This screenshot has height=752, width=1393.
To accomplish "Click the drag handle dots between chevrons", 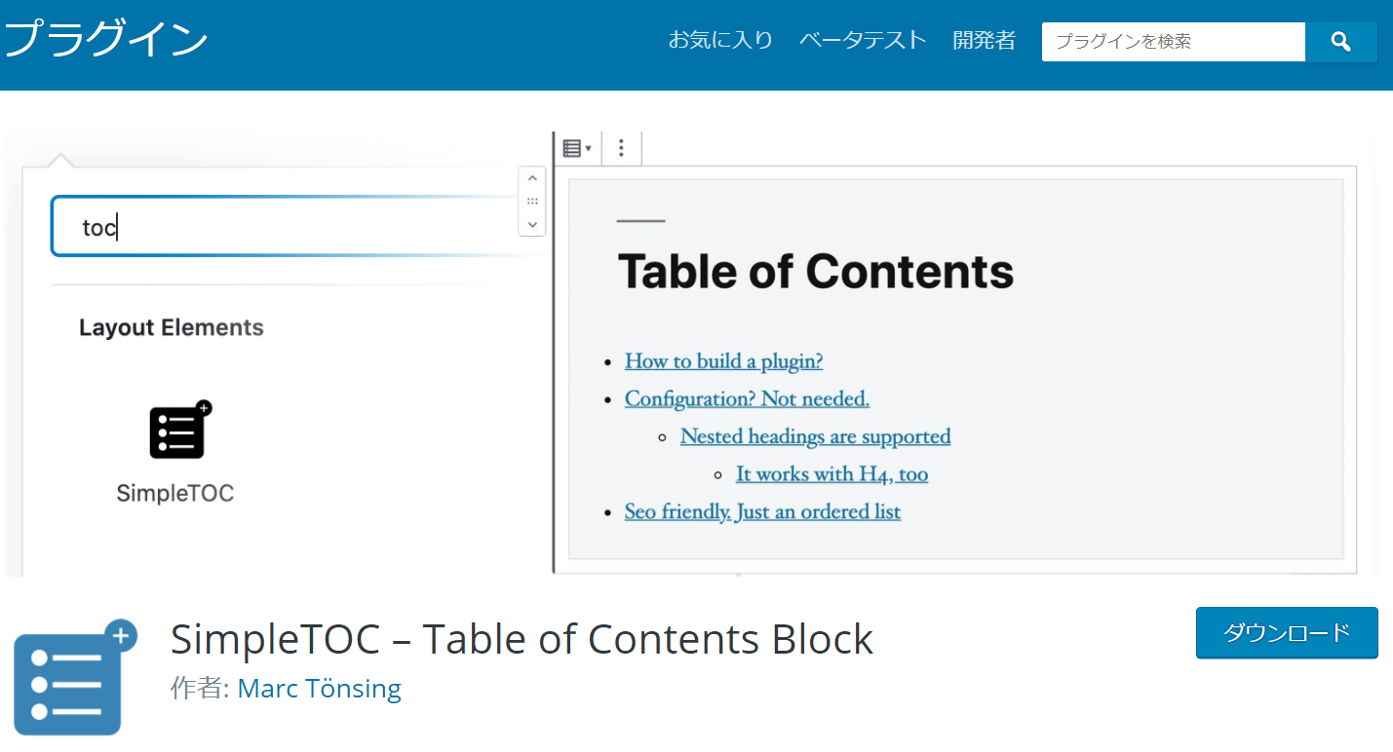I will click(x=532, y=201).
